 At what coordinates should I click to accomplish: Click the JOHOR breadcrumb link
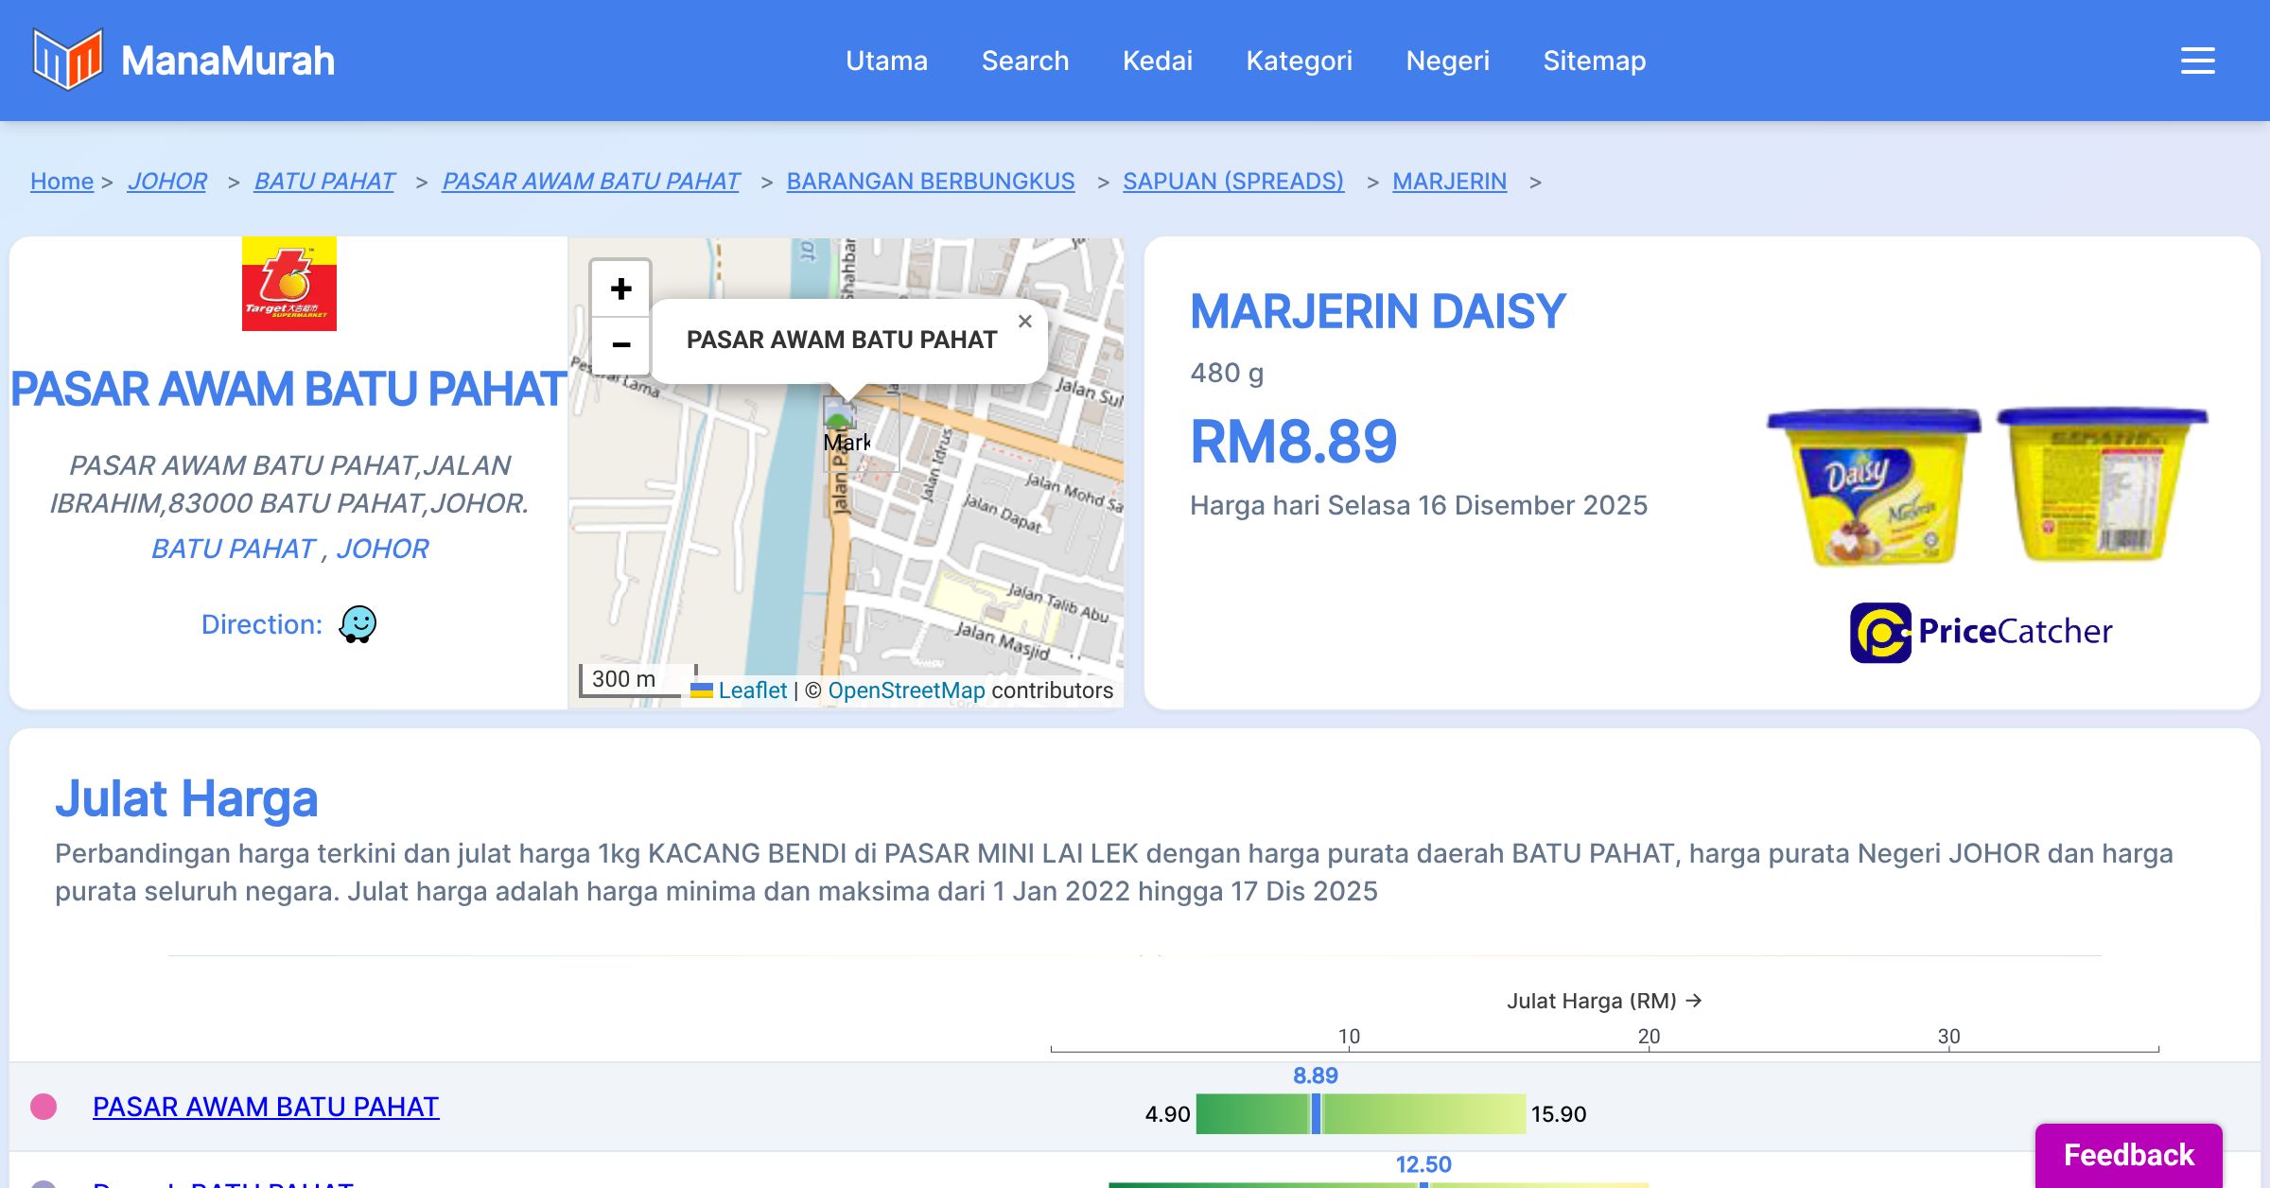(166, 181)
